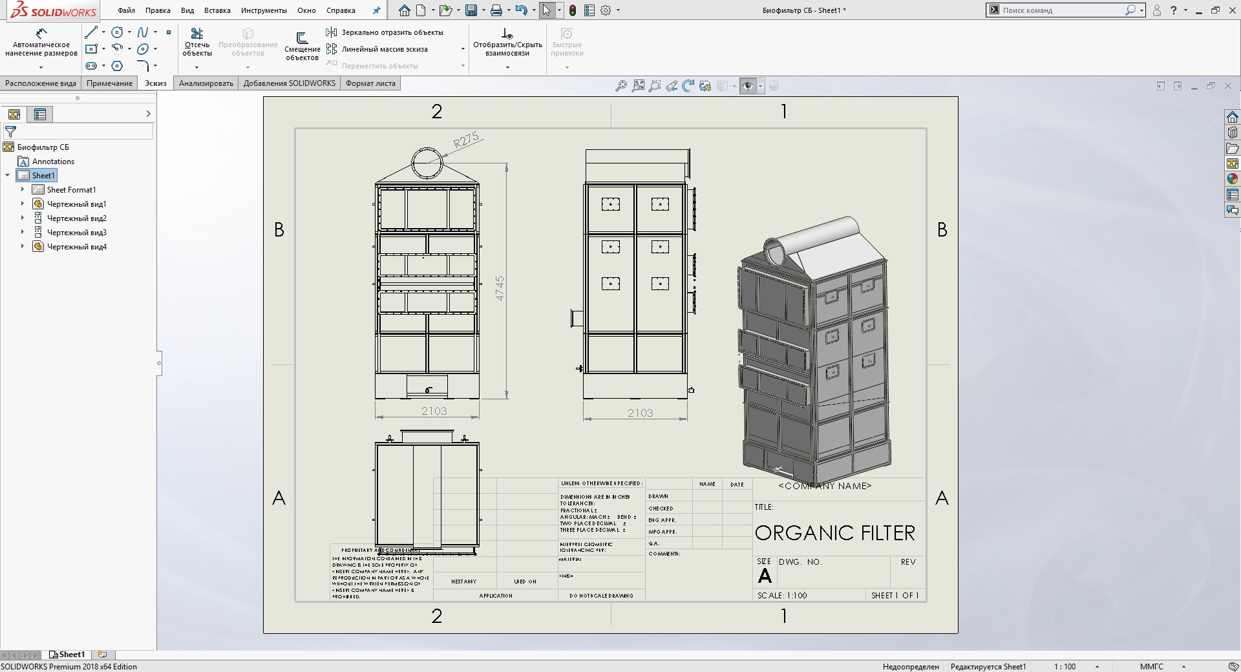Toggle the pin for the menu bar
Screen dimensions: 1241x672
[377, 10]
